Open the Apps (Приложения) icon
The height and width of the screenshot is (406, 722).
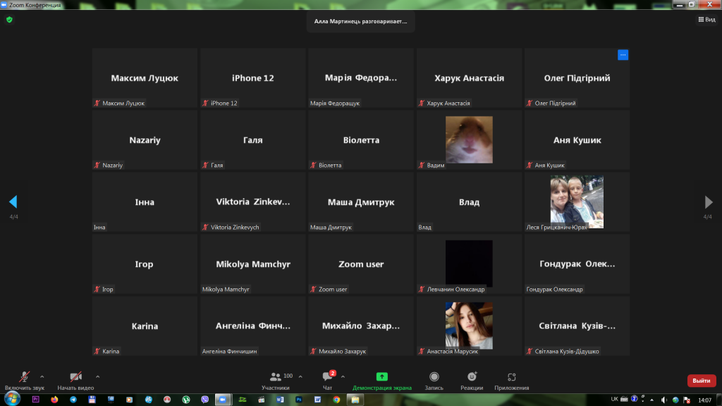click(x=512, y=377)
